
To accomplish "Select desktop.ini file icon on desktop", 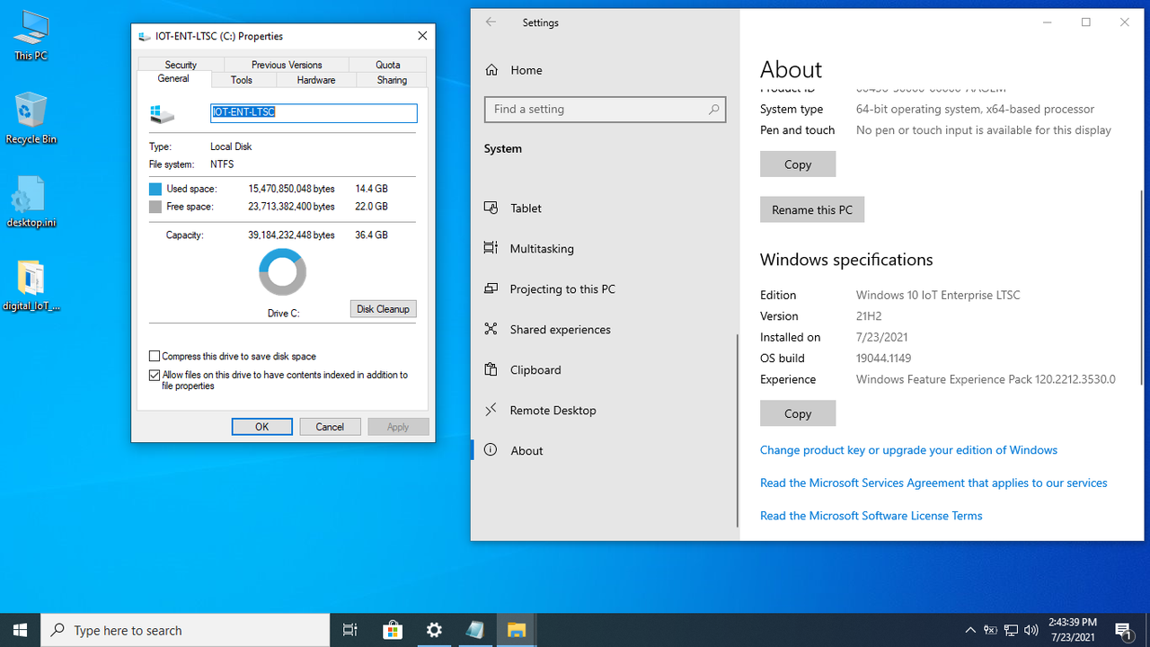I will (x=31, y=201).
